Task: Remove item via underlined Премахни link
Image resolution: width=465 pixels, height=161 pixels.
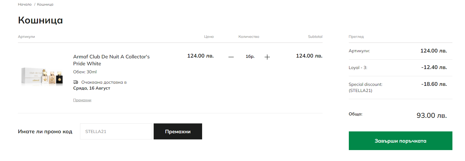Action: [82, 100]
